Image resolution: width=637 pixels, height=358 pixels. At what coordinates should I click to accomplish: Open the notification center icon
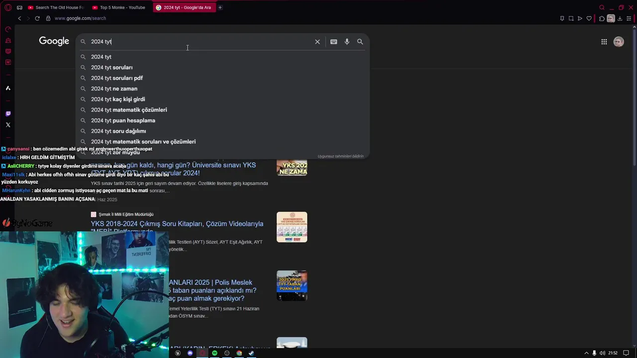(626, 353)
